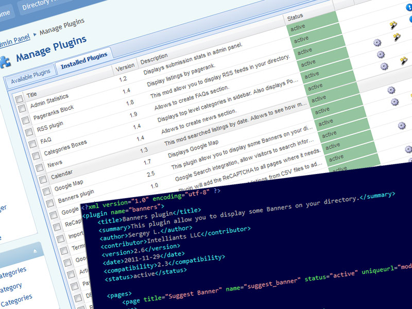Sort plugins by the Version column header
Viewport: 412px width, 309px height.
(125, 67)
